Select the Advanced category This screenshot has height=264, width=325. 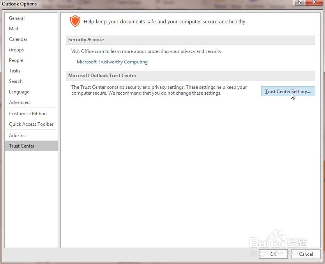coord(31,102)
